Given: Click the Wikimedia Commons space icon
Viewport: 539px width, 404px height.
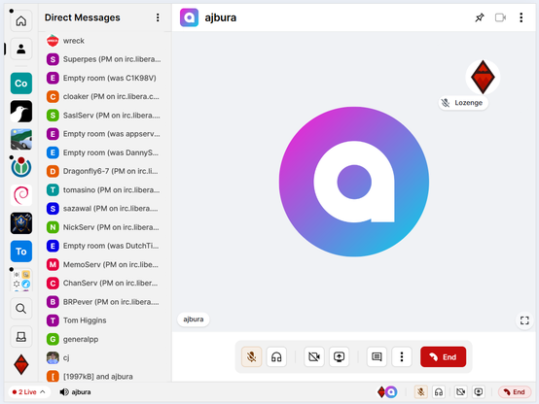Looking at the screenshot, I should (x=21, y=167).
